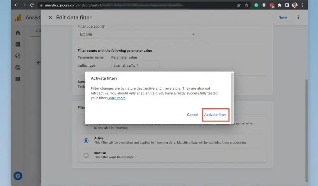Image resolution: width=318 pixels, height=186 pixels.
Task: Close the Edit data filter panel
Action: 50,17
